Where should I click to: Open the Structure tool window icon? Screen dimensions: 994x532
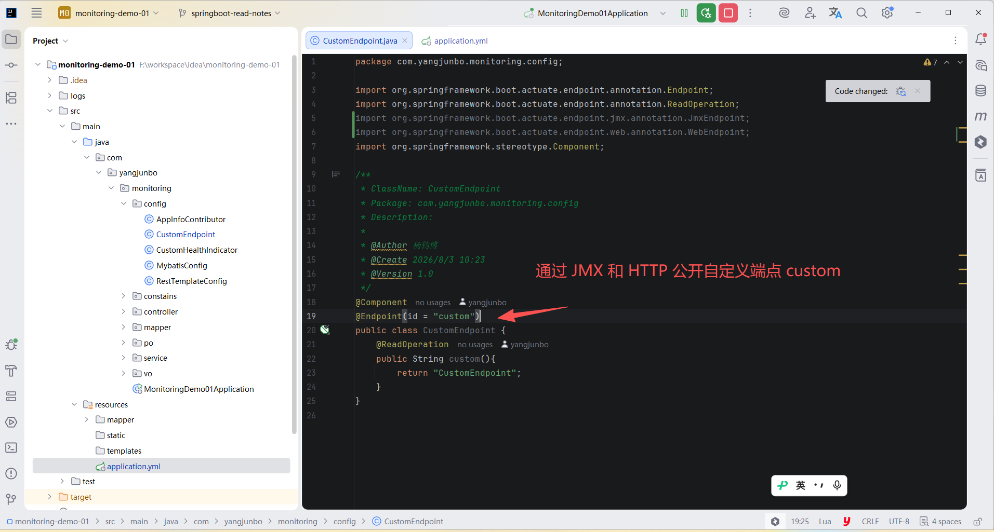pyautogui.click(x=11, y=98)
